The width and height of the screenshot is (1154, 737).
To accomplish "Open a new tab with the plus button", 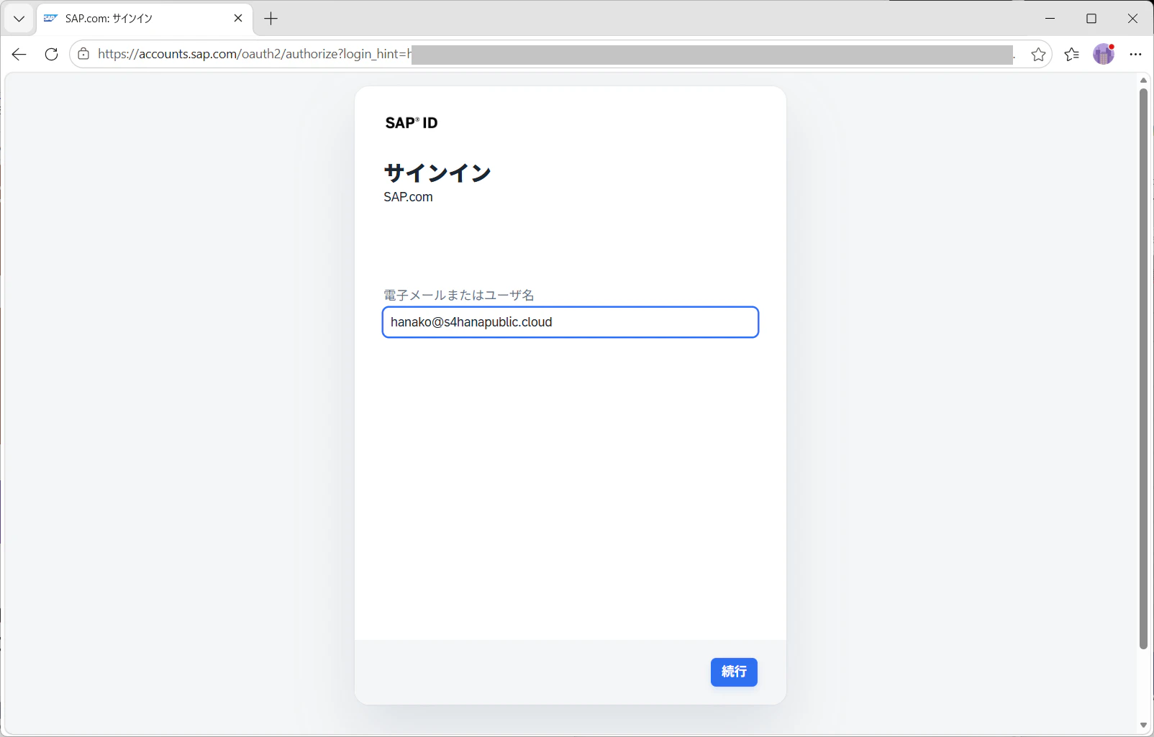I will [271, 19].
